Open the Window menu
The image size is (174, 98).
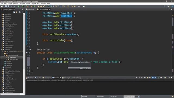pyautogui.click(x=43, y=4)
